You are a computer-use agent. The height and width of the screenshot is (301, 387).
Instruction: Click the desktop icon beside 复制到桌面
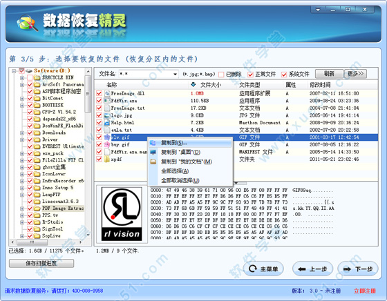tap(153, 152)
